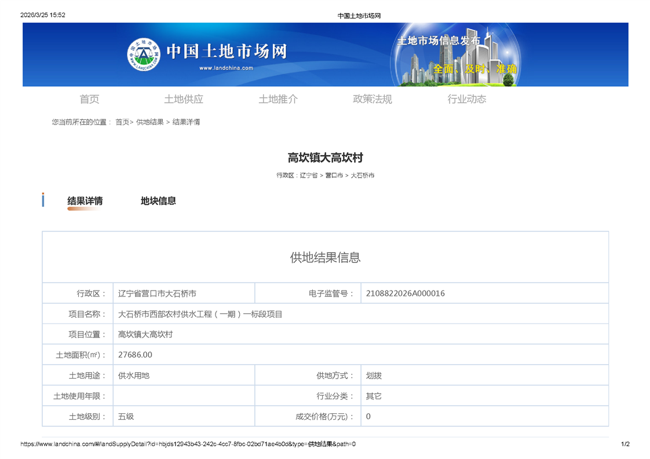Switch to the 结果详情 tab
This screenshot has height=459, width=650.
pyautogui.click(x=85, y=201)
